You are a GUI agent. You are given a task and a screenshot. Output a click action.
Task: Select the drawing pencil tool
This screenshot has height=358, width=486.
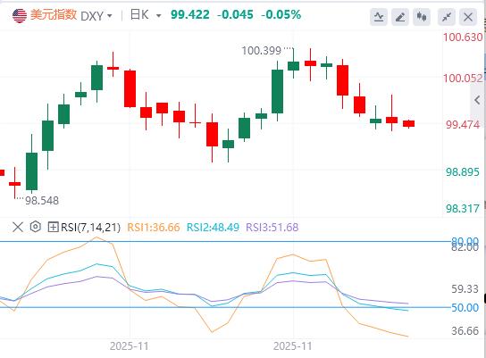(400, 17)
